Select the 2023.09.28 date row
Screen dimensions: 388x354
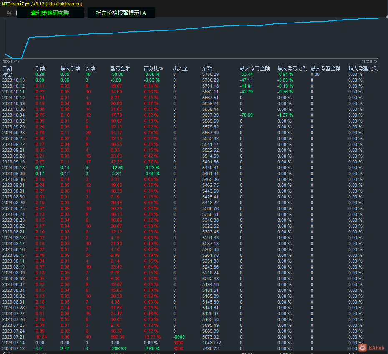[x=13, y=133]
